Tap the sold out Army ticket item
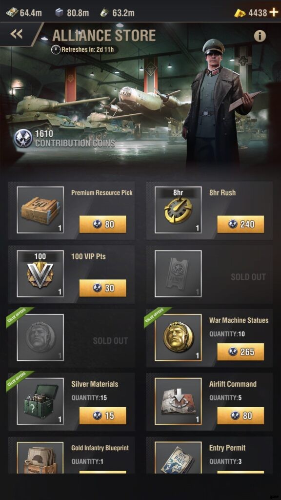Screen dimensions: 281x500 (x=178, y=273)
